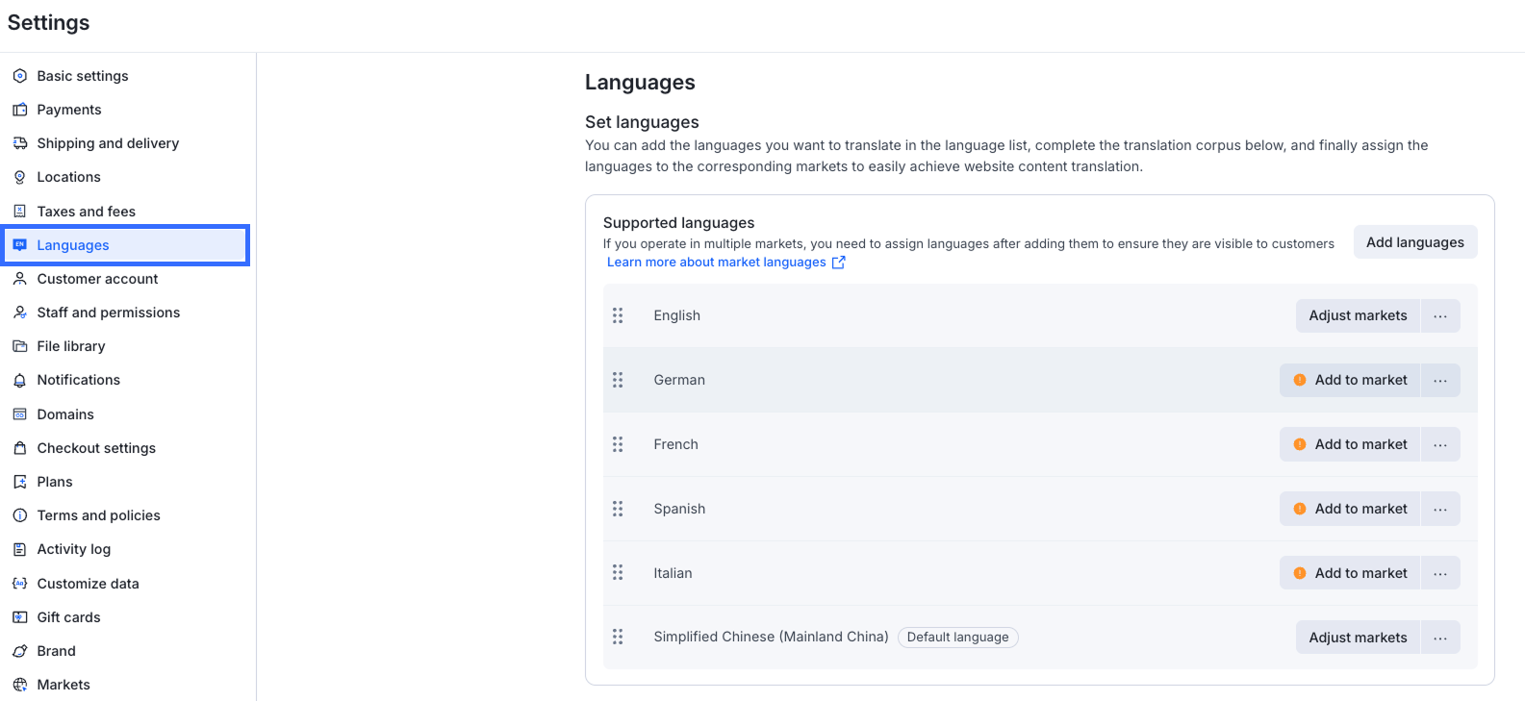Click the Default language badge
Image resolution: width=1525 pixels, height=701 pixels.
click(x=957, y=638)
